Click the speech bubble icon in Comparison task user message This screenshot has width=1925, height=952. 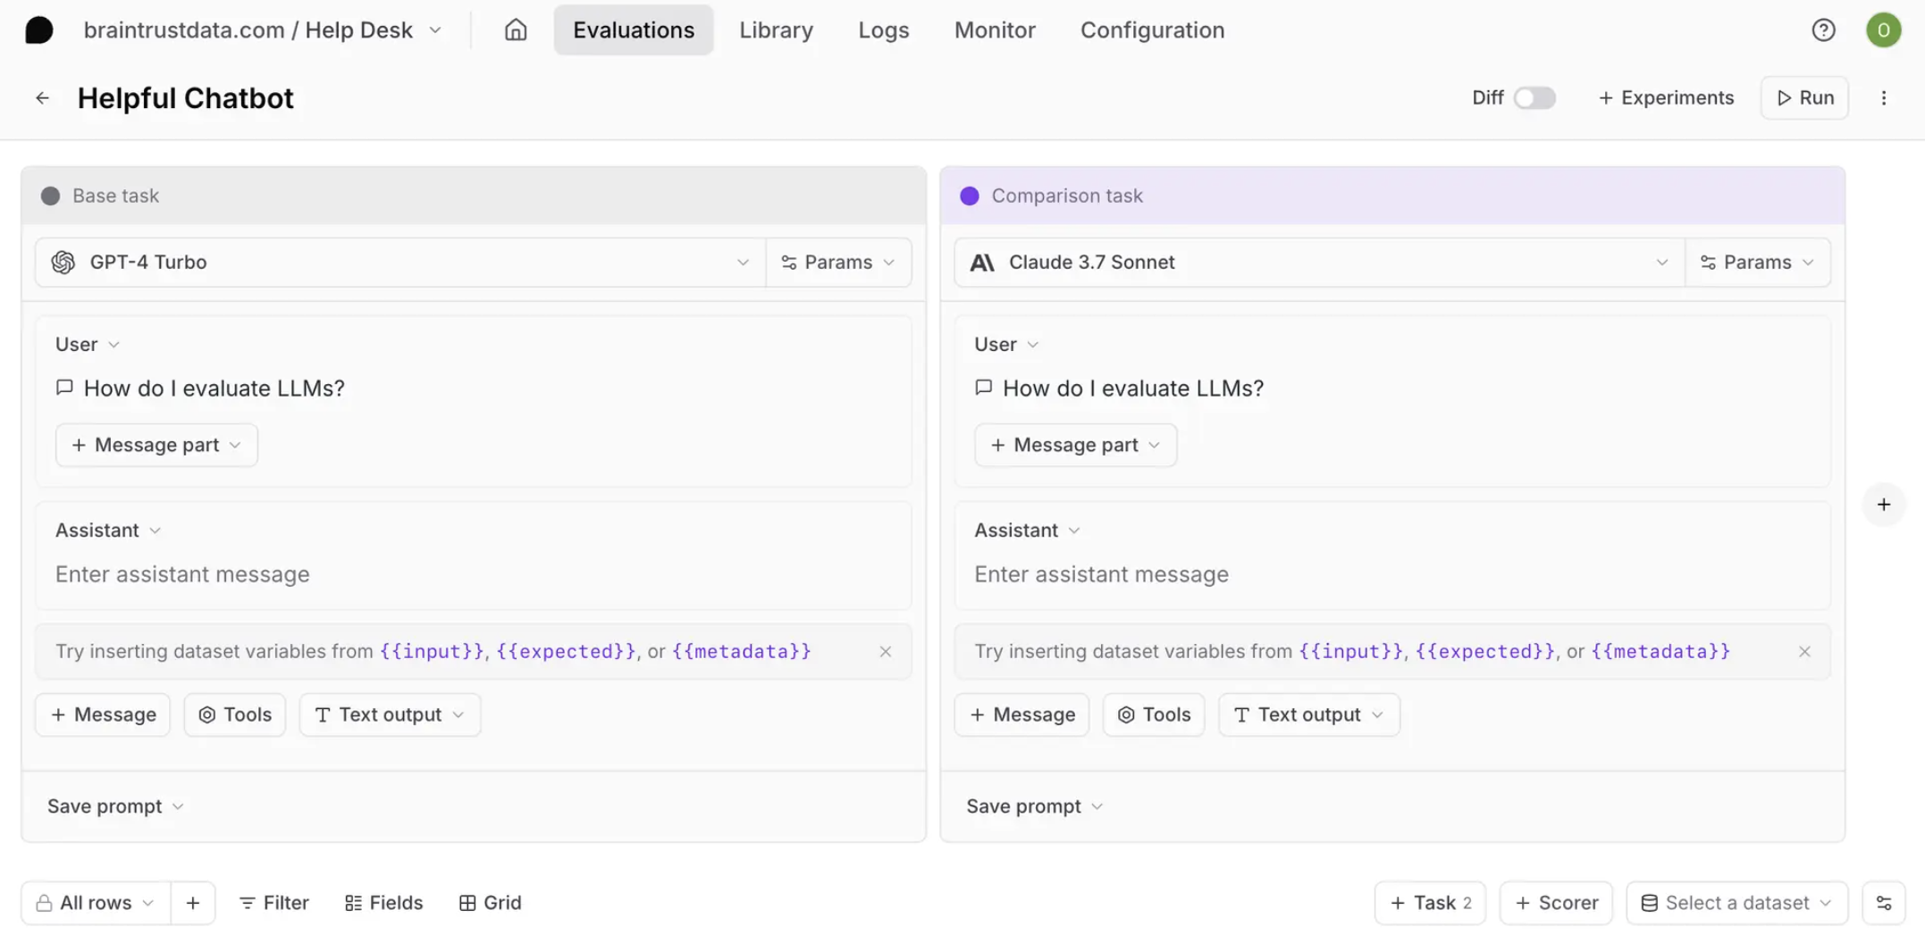coord(983,388)
